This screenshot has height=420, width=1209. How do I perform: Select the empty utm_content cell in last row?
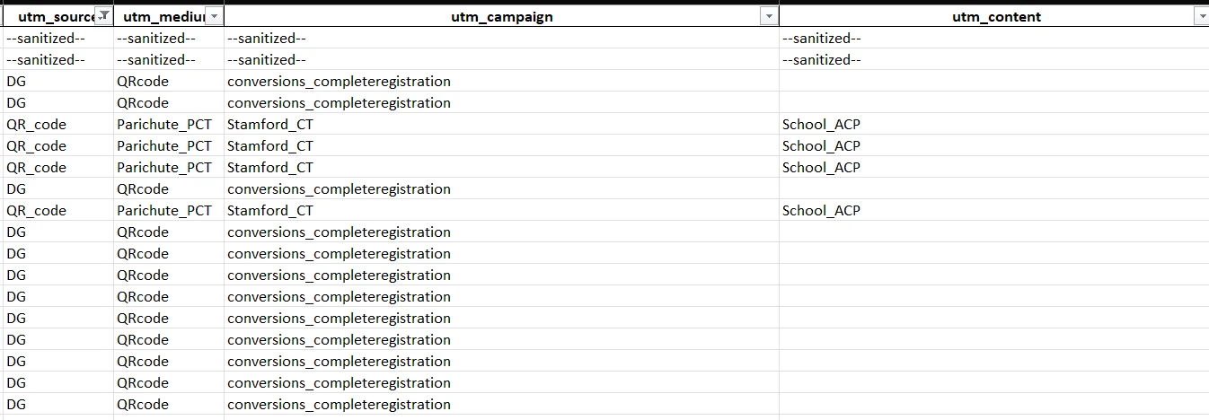point(994,404)
